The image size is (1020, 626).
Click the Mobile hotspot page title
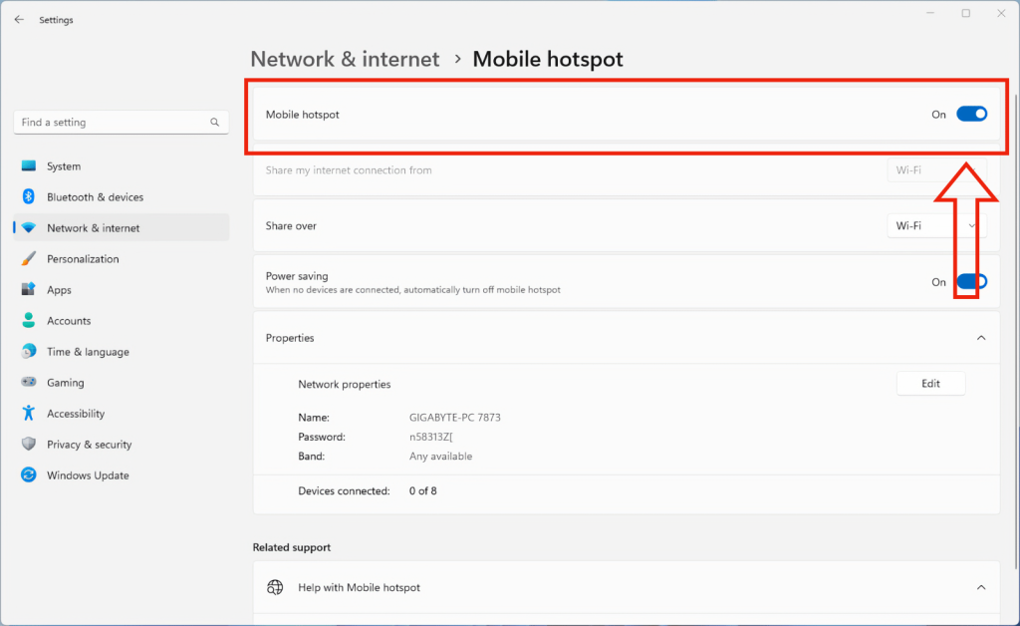(x=548, y=59)
